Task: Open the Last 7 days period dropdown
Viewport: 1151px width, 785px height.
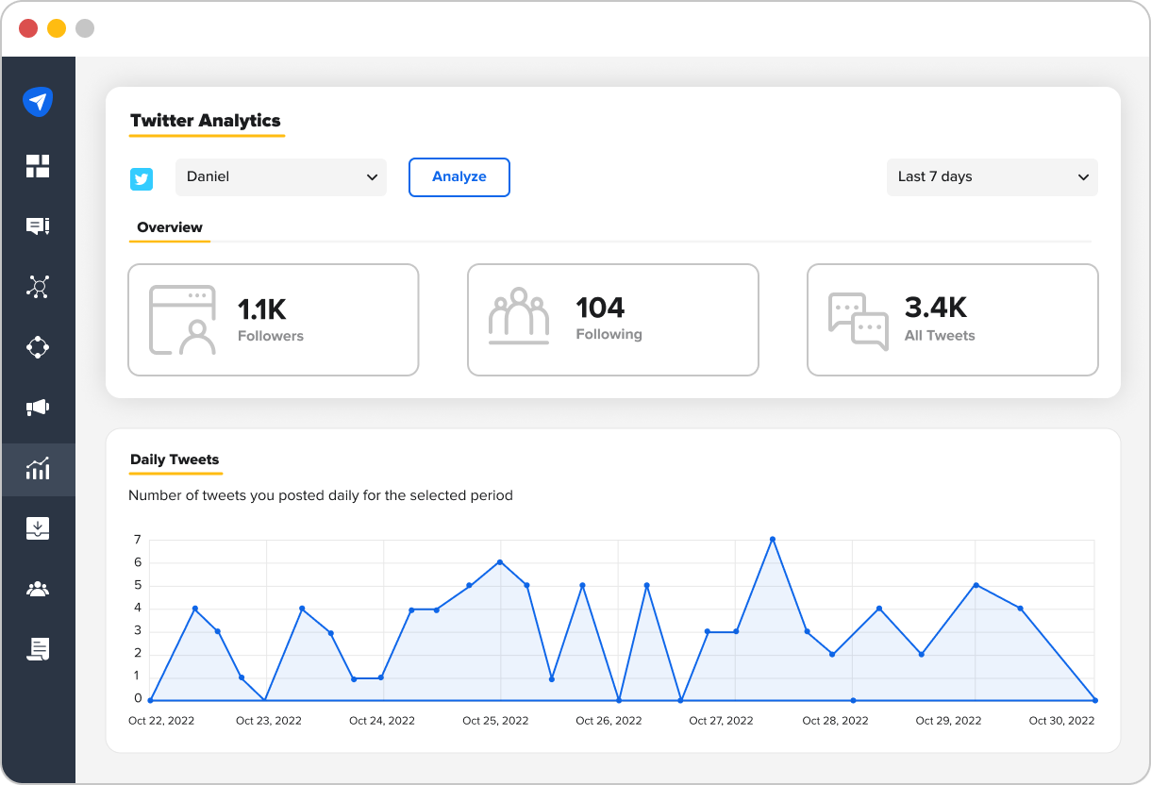Action: click(x=993, y=177)
